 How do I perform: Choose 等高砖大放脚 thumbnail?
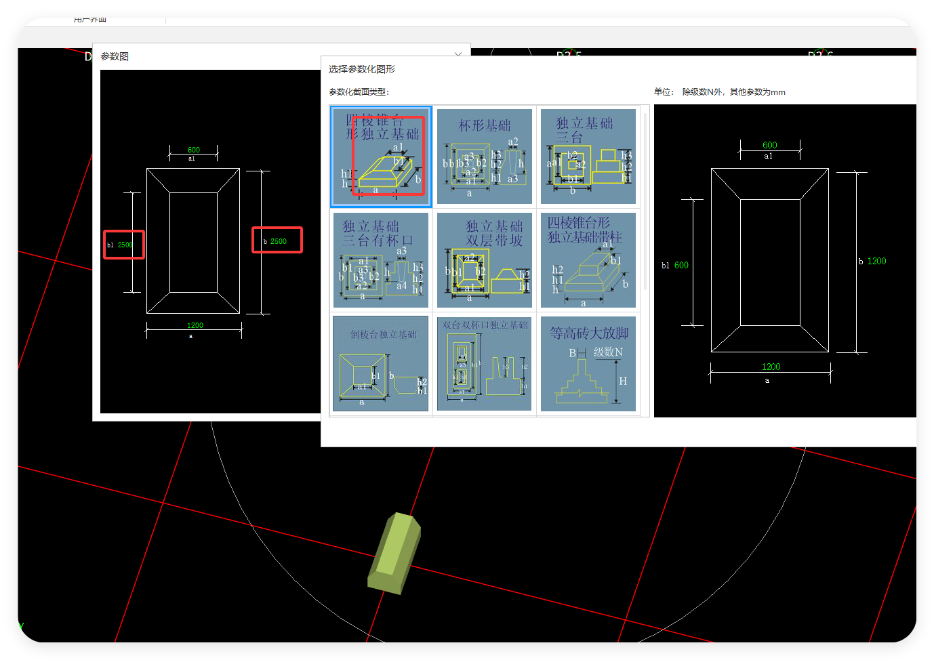(x=588, y=363)
